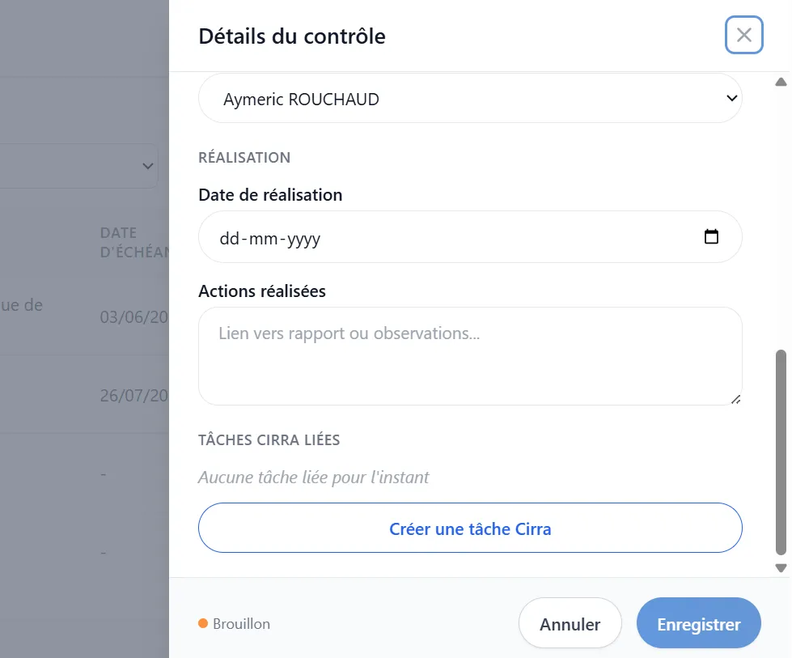Grab the text area resize handle
This screenshot has width=792, height=658.
(736, 399)
